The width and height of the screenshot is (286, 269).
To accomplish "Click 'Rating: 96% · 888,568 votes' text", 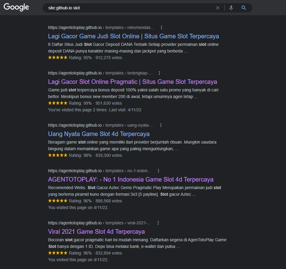I will (x=95, y=201).
